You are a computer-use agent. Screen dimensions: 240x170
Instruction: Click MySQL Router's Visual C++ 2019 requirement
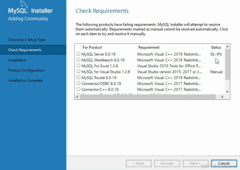(169, 78)
